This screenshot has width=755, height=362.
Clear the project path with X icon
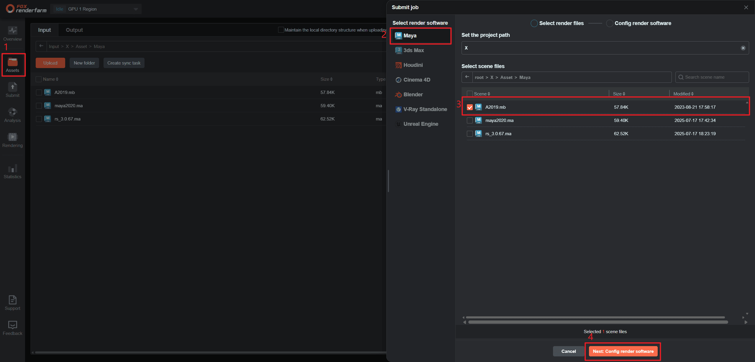(x=743, y=48)
